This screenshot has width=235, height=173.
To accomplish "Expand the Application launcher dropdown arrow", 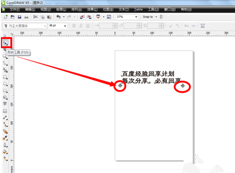I will [x=103, y=17].
